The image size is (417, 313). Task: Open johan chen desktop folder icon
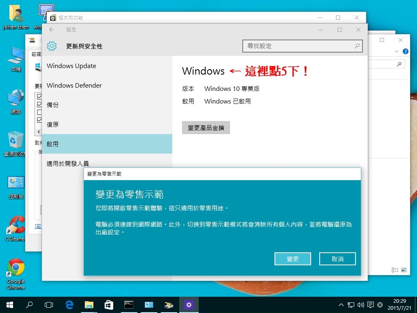(16, 17)
